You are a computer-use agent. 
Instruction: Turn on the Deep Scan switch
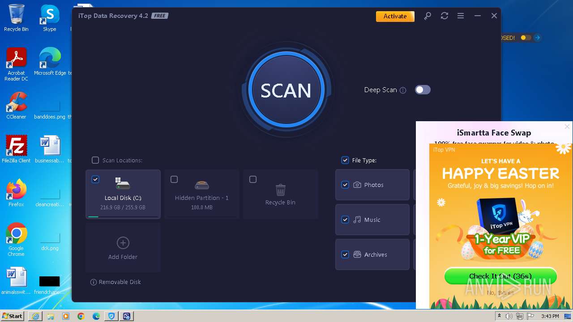pyautogui.click(x=423, y=90)
